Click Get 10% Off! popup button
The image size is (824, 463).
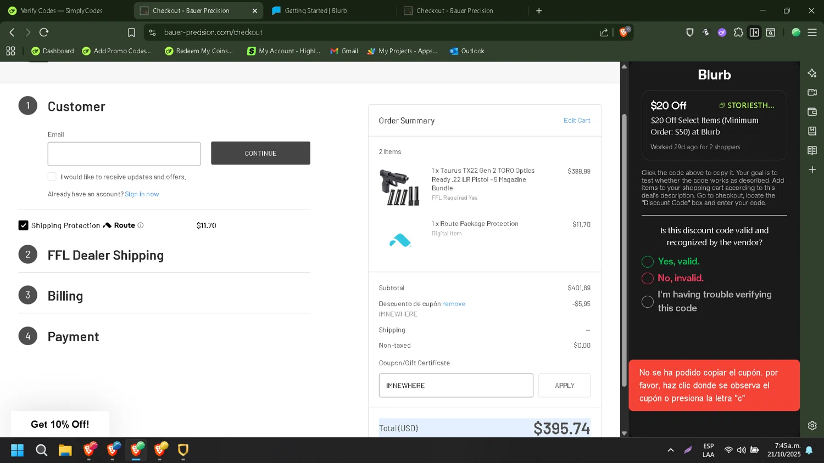pyautogui.click(x=60, y=424)
